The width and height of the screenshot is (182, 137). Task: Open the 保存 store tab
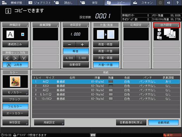(x=91, y=2)
